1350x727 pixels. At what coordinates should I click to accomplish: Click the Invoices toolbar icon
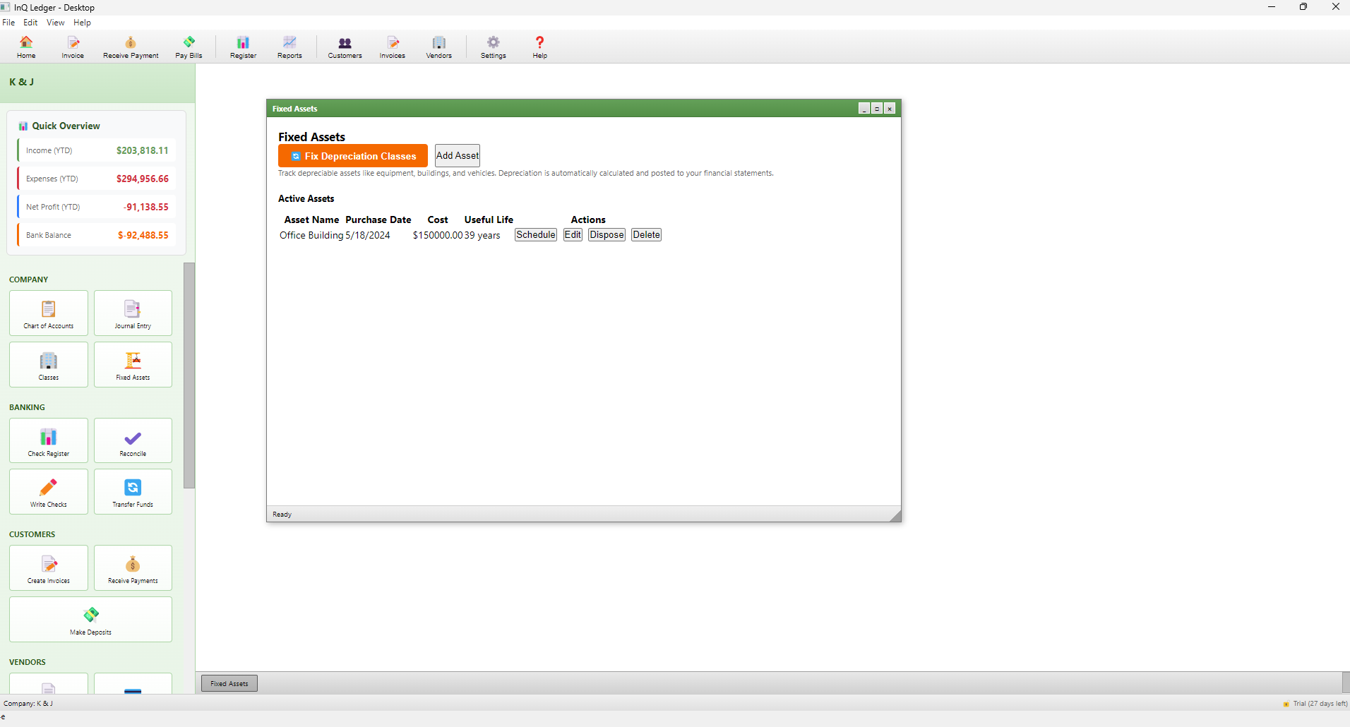coord(393,47)
